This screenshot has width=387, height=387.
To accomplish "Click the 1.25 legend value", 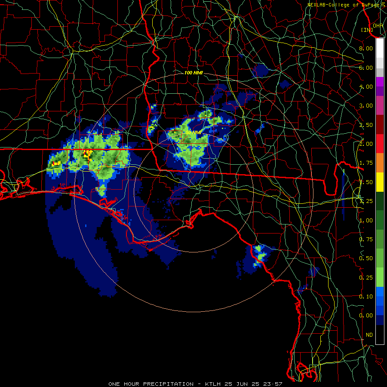I will coord(366,201).
